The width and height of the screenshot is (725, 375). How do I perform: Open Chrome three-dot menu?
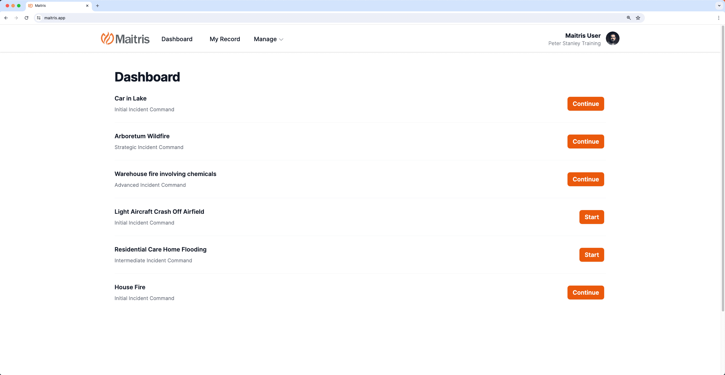point(718,18)
